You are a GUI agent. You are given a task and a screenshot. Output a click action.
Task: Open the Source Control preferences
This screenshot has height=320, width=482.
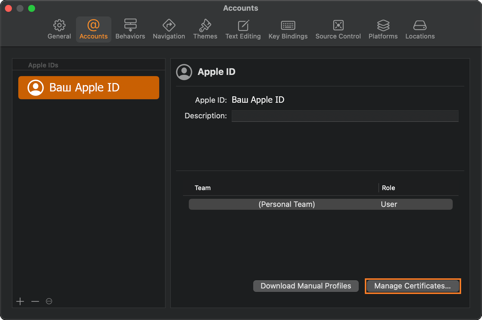coord(338,29)
